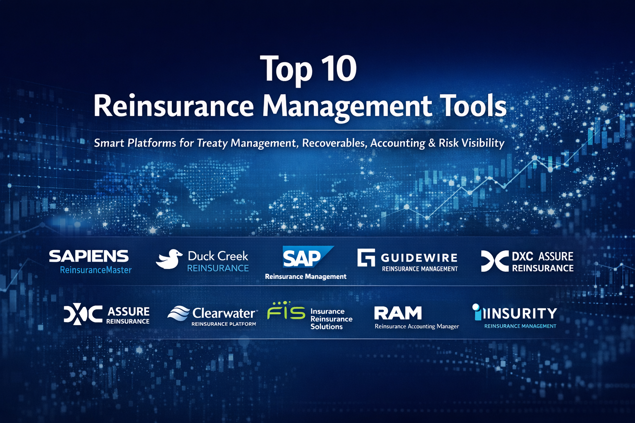Click the DXC symbol beside the Clearwater logo
635x423 pixels.
[x=83, y=314]
